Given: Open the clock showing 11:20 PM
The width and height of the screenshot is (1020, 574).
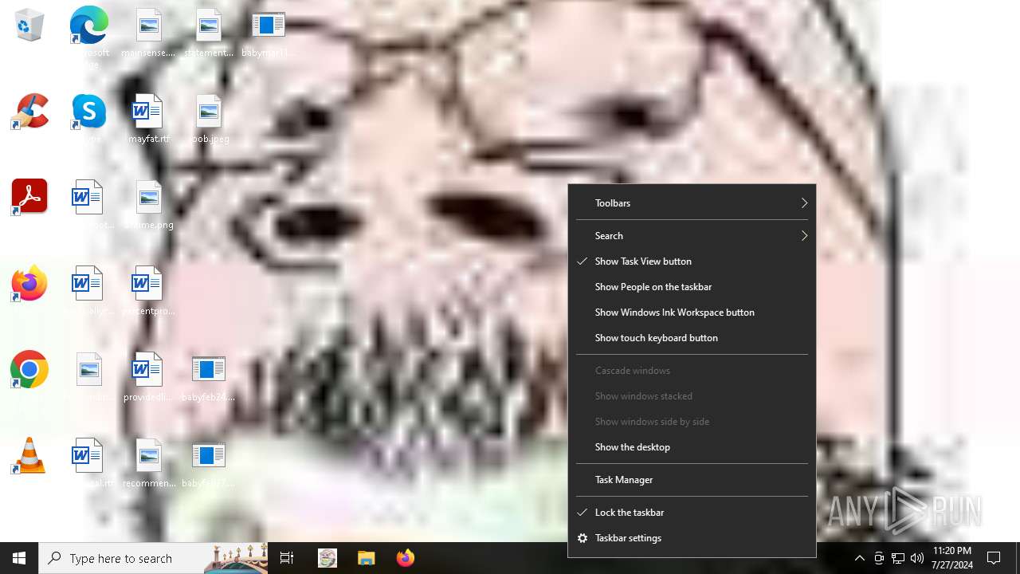Looking at the screenshot, I should pos(952,558).
